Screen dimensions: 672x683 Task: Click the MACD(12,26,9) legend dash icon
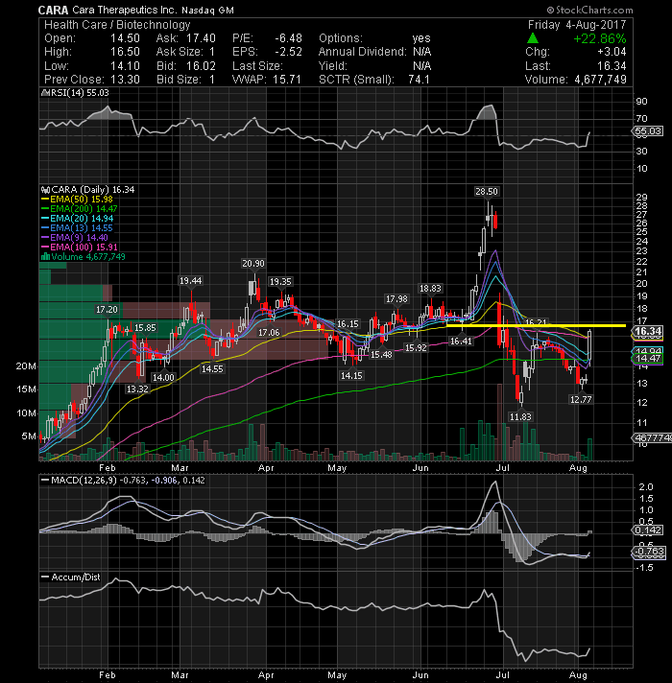(45, 481)
